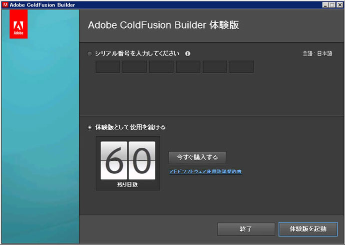Click the 残り日数 label
Screen dimensions: 345x245
pos(127,184)
